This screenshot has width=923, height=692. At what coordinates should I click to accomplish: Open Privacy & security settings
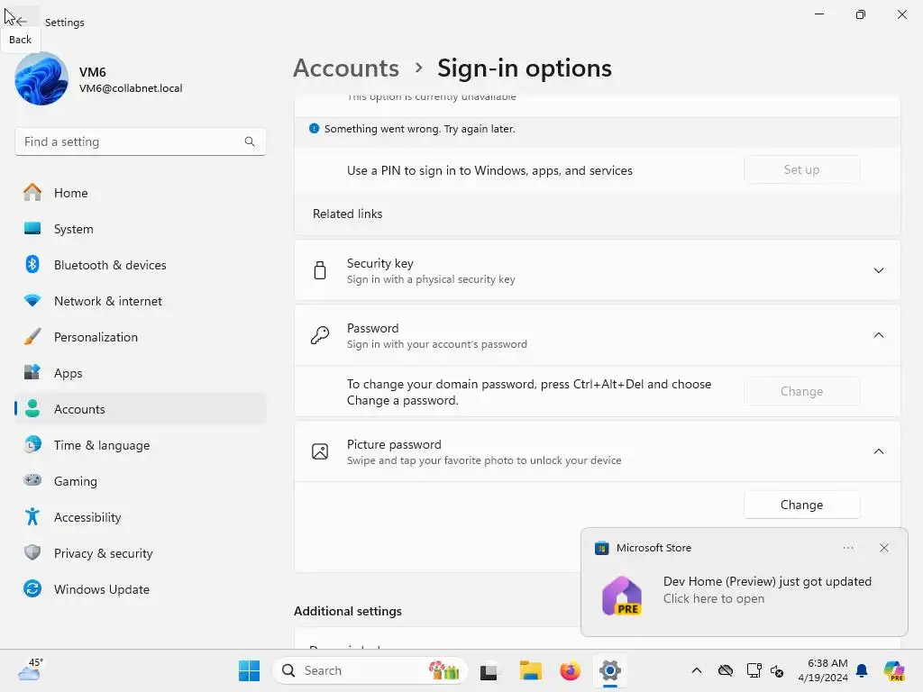point(140,553)
